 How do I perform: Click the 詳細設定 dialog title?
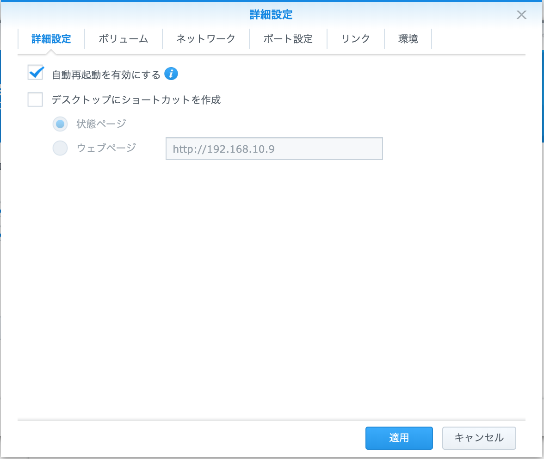[272, 14]
